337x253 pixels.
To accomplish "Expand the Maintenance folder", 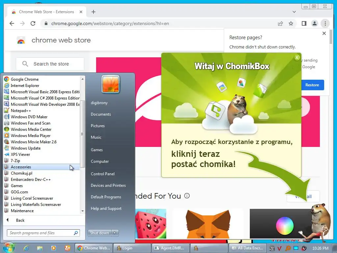I will [x=42, y=211].
